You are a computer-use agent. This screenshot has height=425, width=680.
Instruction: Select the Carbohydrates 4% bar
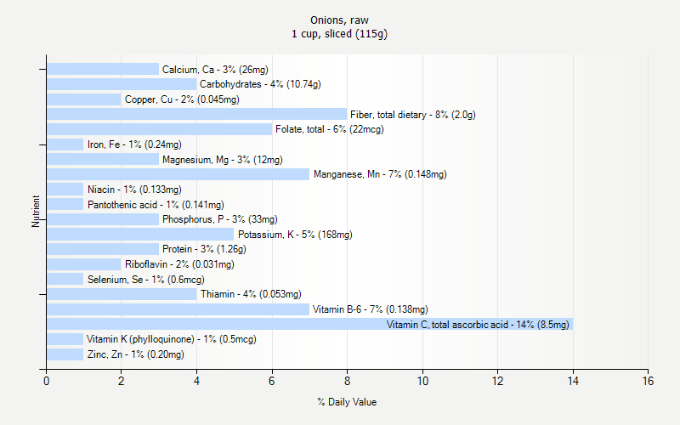pyautogui.click(x=122, y=84)
